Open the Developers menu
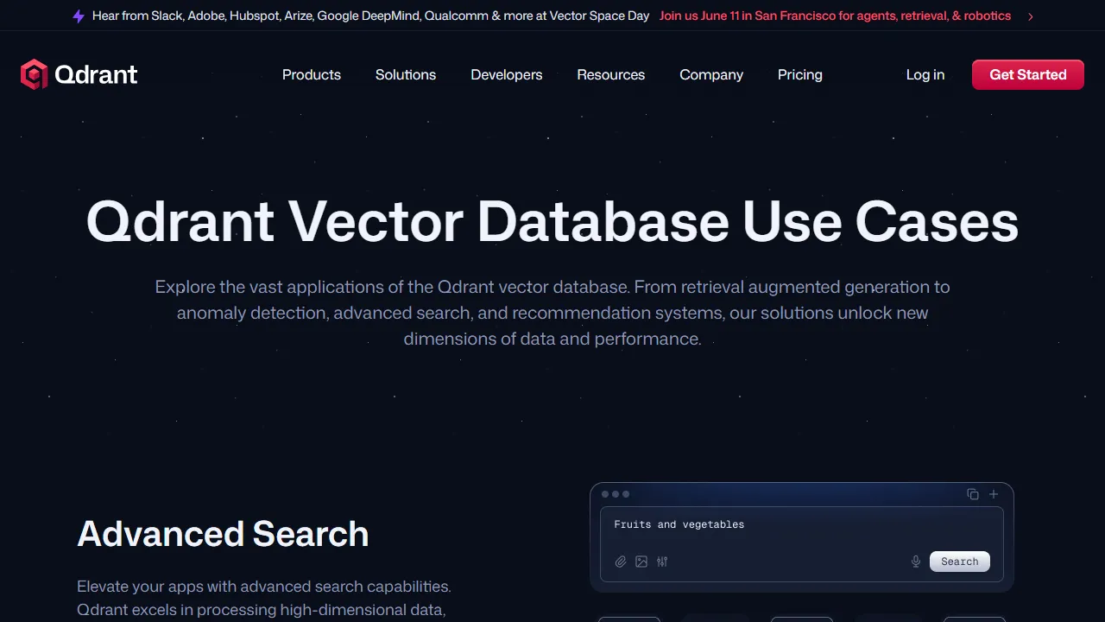This screenshot has width=1105, height=622. (x=507, y=74)
